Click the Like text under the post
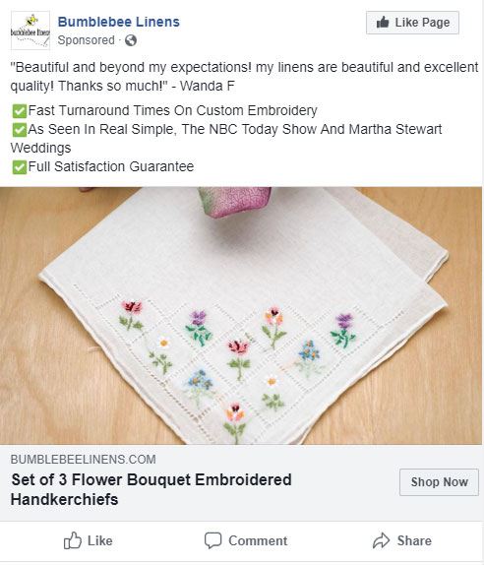 click(100, 540)
